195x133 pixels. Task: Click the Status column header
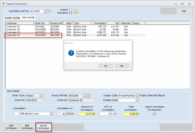pos(138,23)
